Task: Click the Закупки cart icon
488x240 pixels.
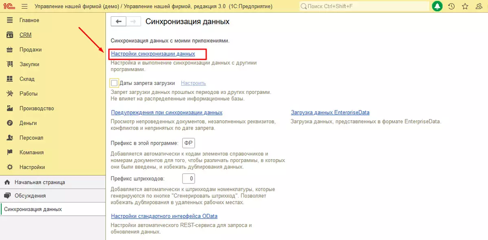Action: [10, 64]
